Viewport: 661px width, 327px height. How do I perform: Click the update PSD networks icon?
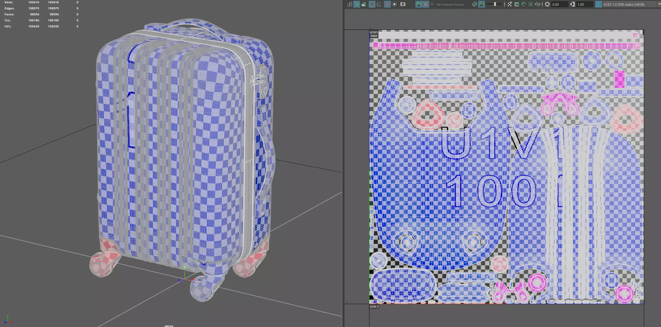(x=538, y=4)
